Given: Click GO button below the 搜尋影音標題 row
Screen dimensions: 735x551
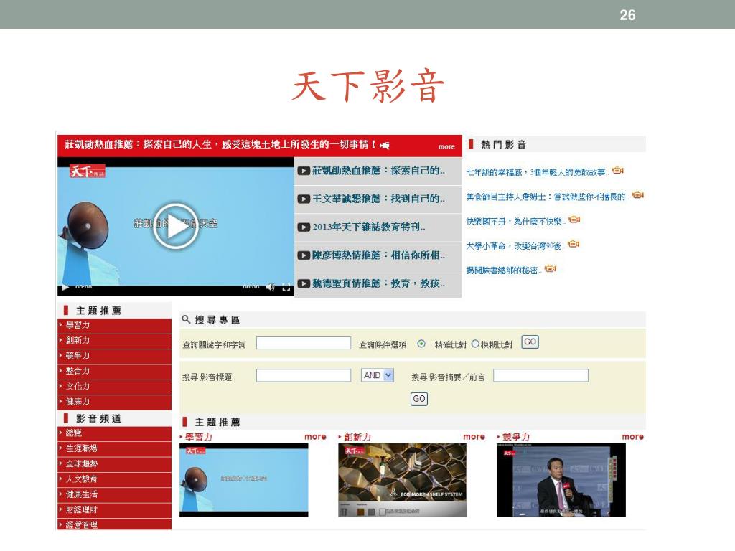Looking at the screenshot, I should (419, 399).
